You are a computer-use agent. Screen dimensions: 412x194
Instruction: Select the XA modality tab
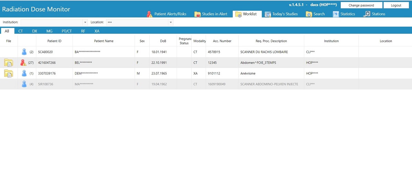tap(97, 31)
